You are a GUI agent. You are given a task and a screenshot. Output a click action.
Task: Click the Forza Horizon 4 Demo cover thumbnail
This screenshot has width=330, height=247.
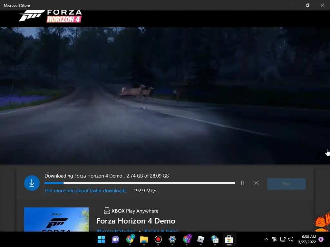click(x=56, y=219)
